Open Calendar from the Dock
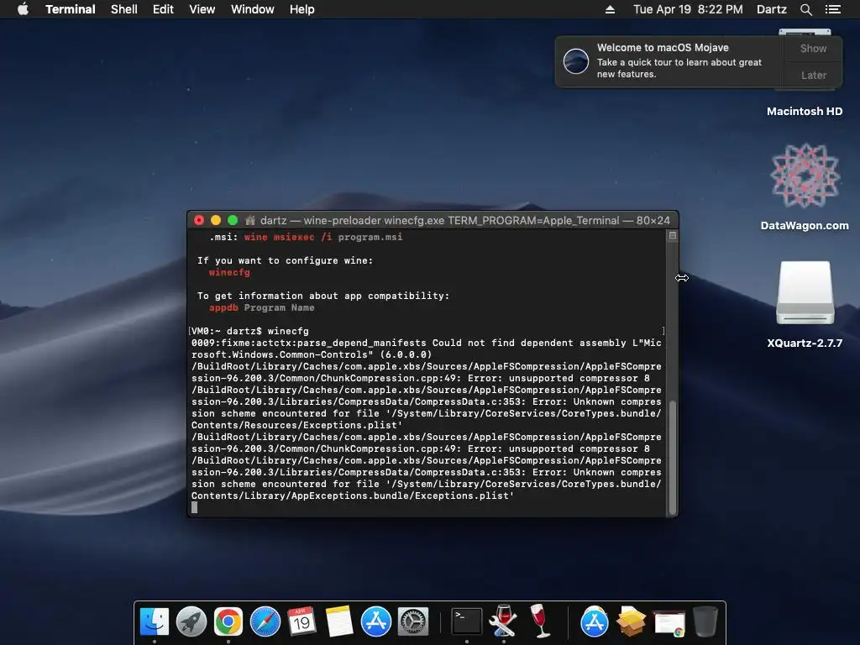860x645 pixels. (x=302, y=622)
